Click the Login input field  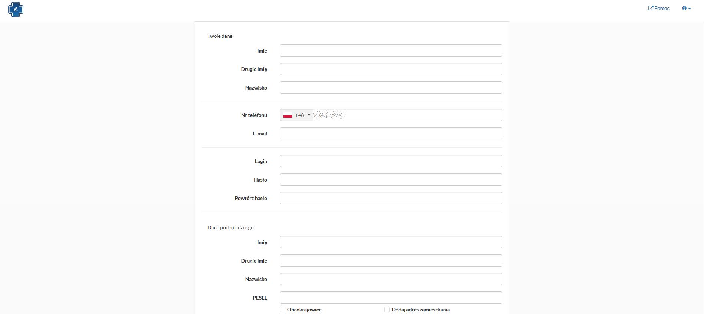391,161
